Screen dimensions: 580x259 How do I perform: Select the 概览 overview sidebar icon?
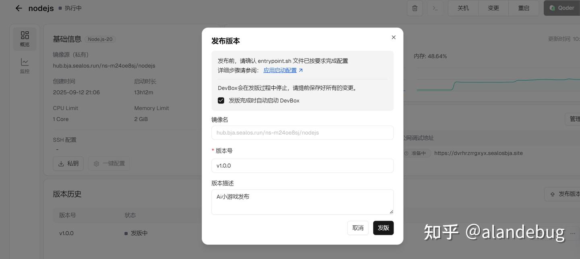pos(25,38)
